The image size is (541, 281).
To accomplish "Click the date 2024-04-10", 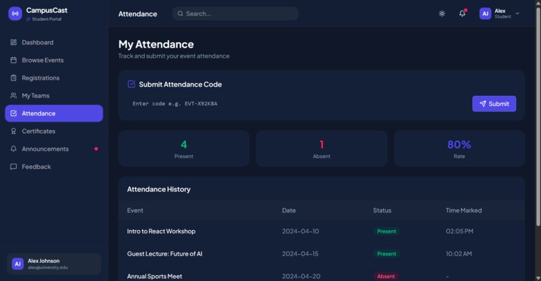I will (301, 231).
